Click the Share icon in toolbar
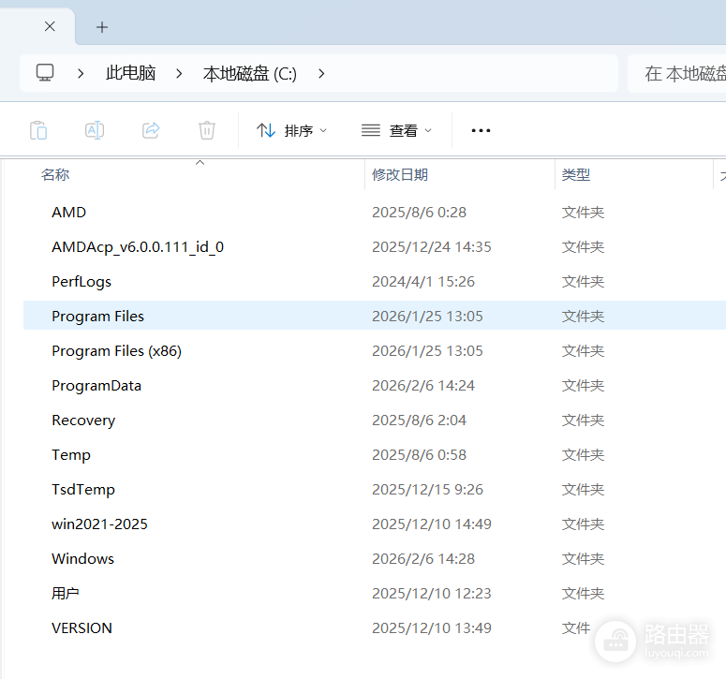726x679 pixels. [151, 130]
